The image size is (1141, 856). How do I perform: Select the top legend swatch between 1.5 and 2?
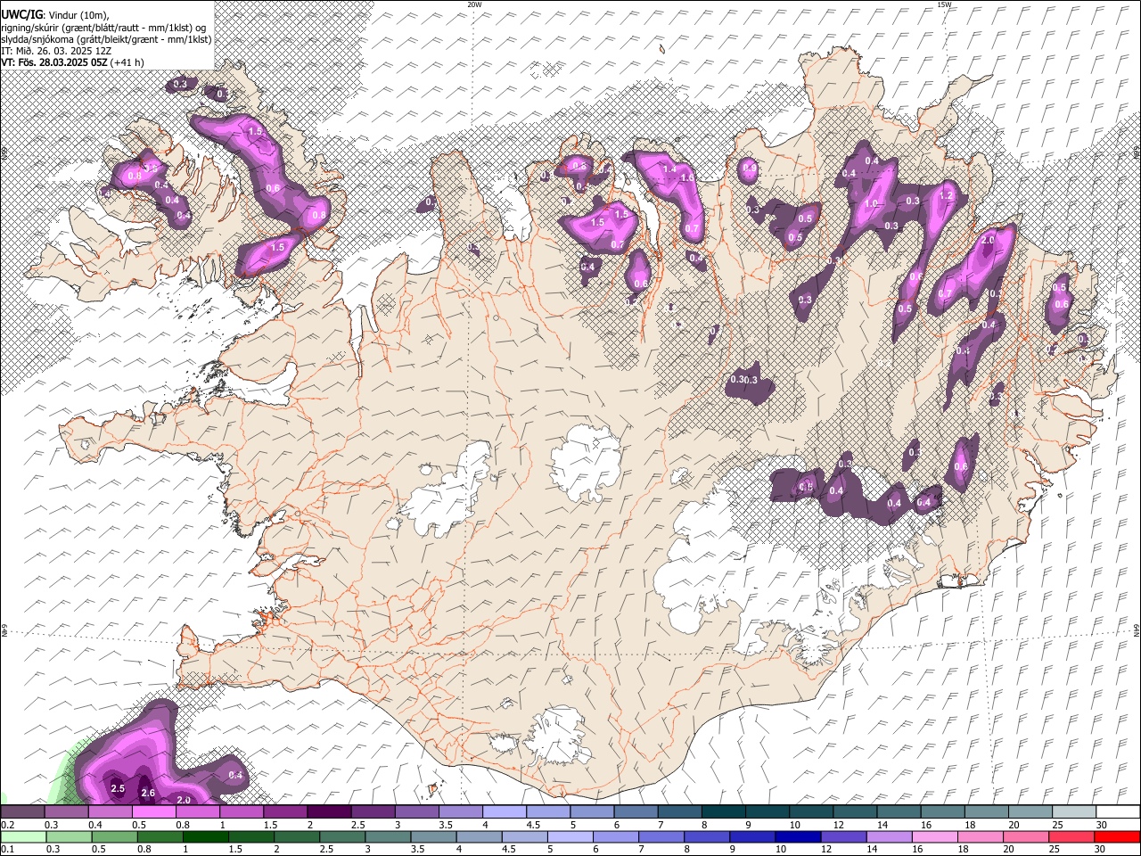285,812
